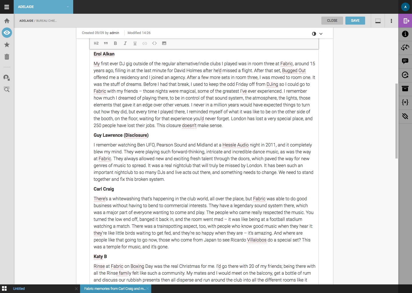Toggle italic formatting
412x293 pixels.
tap(125, 43)
